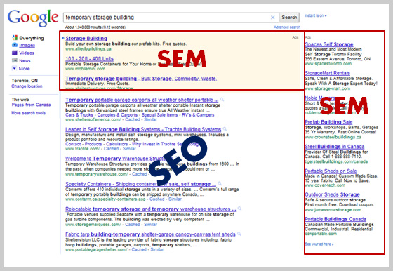Click the RV's & Campers sitelink
Image resolution: width=393 pixels, height=271 pixels.
(198, 115)
